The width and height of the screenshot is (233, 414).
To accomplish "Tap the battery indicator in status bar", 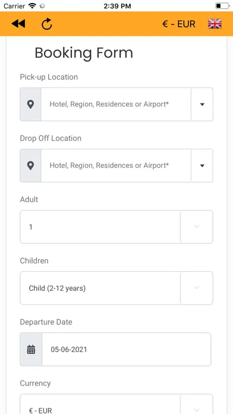I will tap(222, 6).
